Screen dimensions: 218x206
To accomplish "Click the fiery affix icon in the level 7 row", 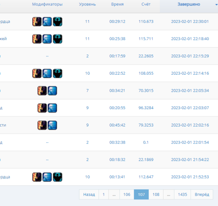I will (42, 91).
